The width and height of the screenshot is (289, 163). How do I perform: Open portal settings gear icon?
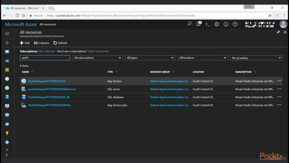pos(217,24)
